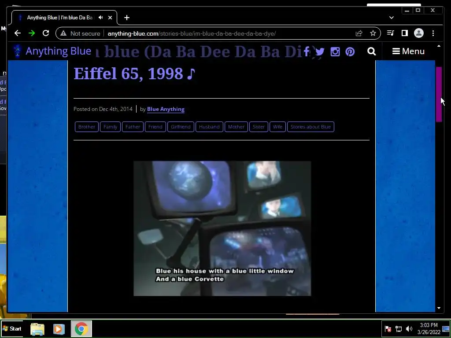Open the Chrome profile avatar
Screen dimensions: 451x338
coord(419,33)
